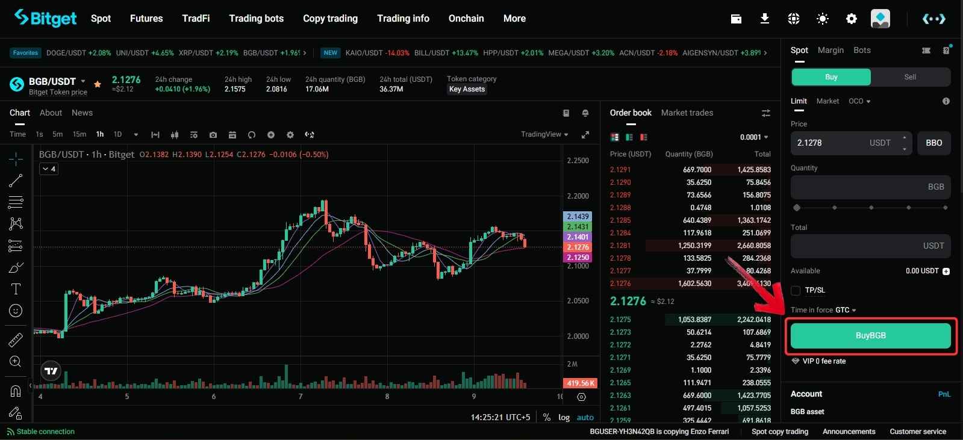Screen dimensions: 963x440
Task: Open the BGB/USDT pair selector dropdown
Action: point(83,81)
